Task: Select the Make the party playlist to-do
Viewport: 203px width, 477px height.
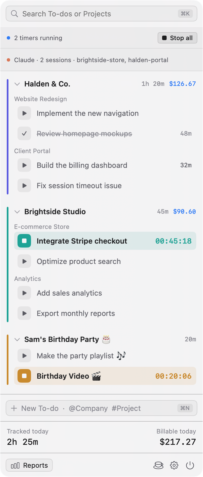Action: [82, 356]
